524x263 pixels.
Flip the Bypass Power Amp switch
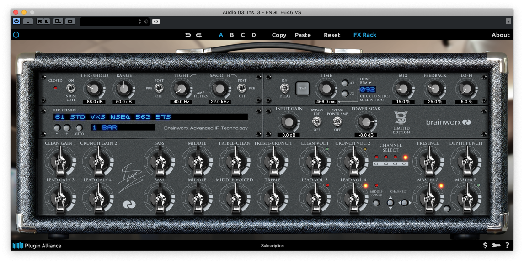[337, 122]
